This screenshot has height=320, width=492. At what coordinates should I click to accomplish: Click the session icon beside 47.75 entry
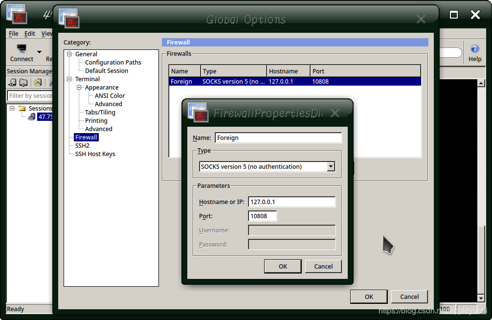[32, 117]
